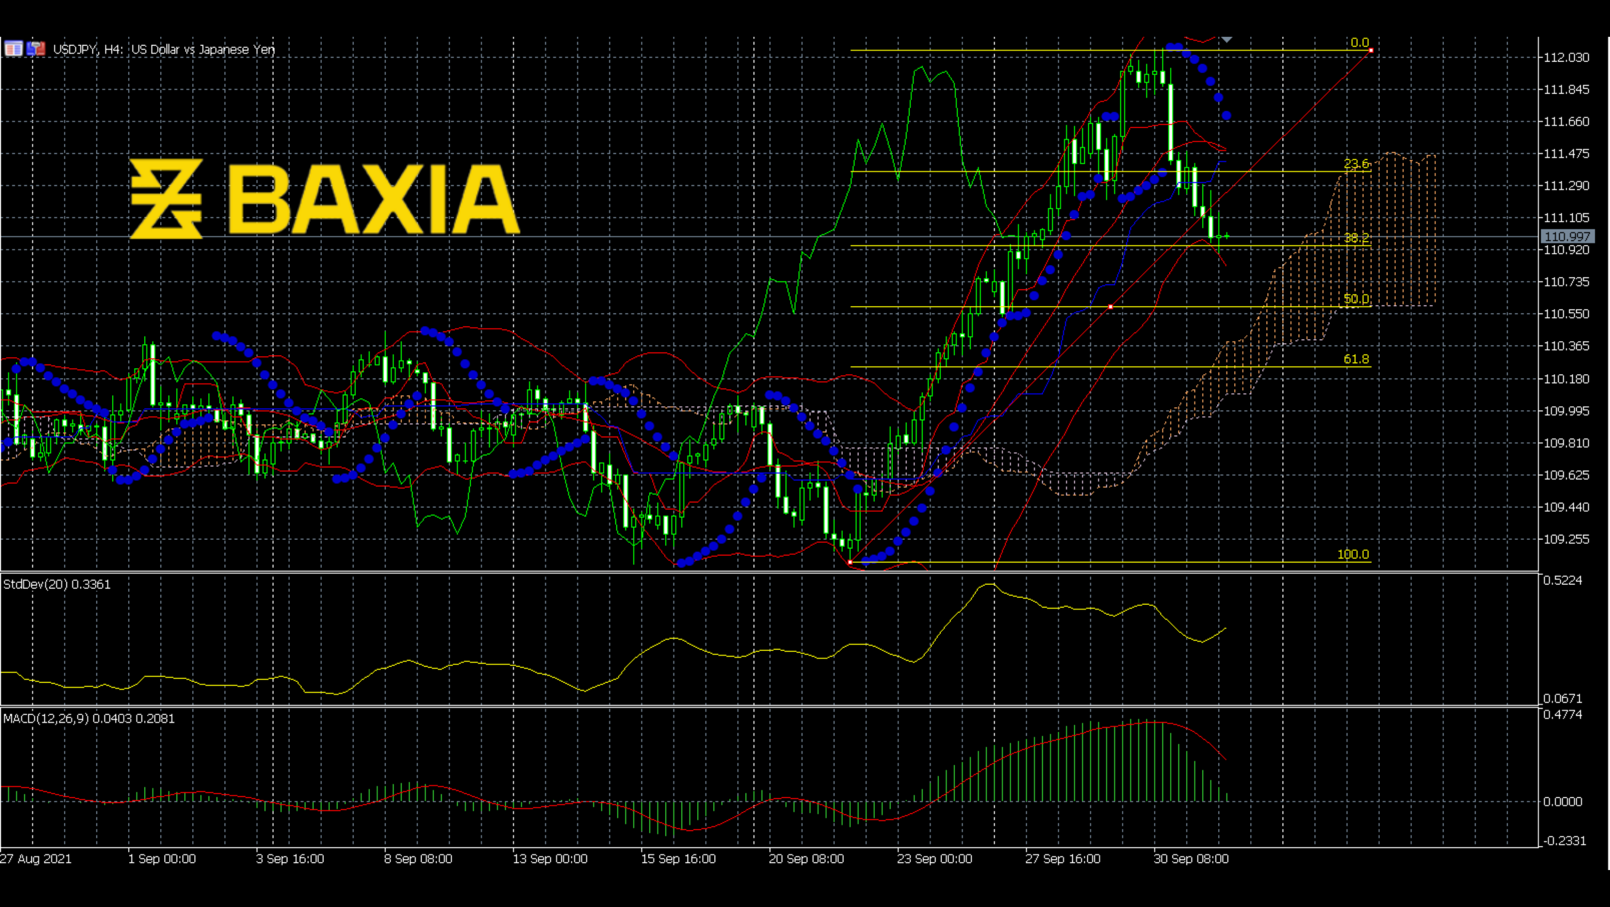Click the Fibonacci '50.0' level label
1610x907 pixels.
click(1356, 299)
